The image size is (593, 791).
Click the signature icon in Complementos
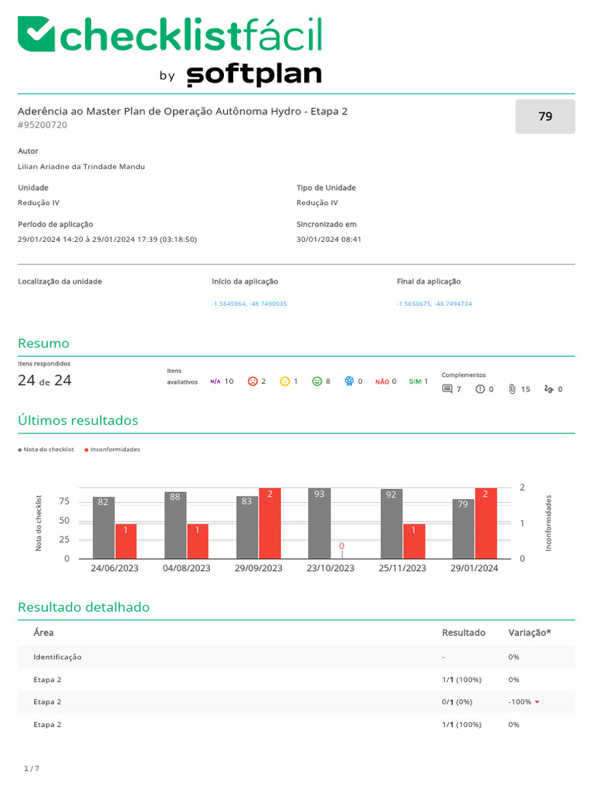pos(549,389)
